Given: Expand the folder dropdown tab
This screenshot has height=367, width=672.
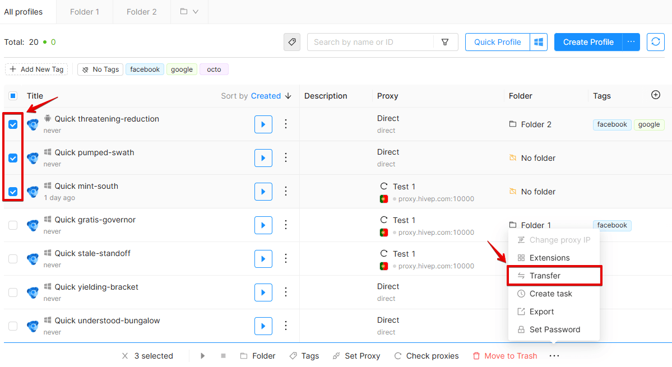Looking at the screenshot, I should (x=189, y=12).
